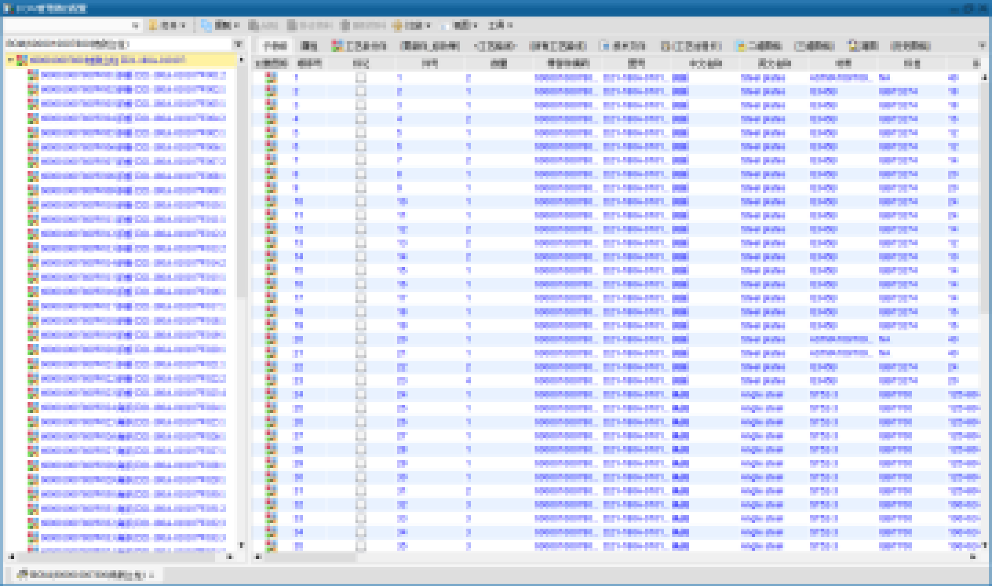Click the yellow folder icon in the tab strip
Viewport: 992px width, 586px height.
click(739, 46)
